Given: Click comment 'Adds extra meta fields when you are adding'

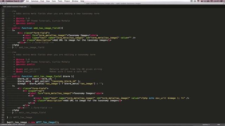Looking at the screenshot, I should [x=58, y=14].
